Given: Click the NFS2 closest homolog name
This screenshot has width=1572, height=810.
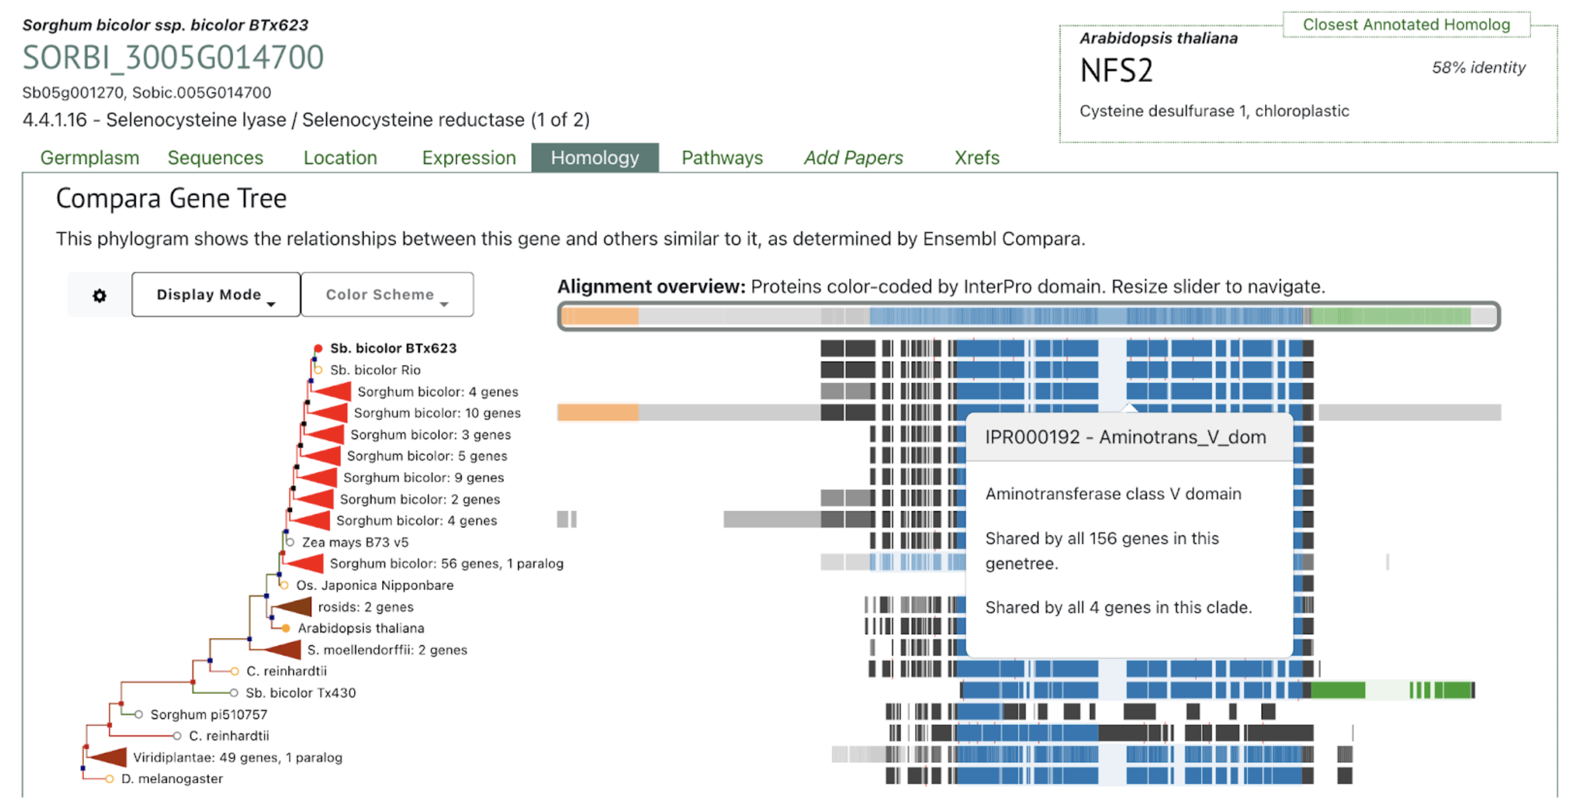Looking at the screenshot, I should (x=1116, y=71).
